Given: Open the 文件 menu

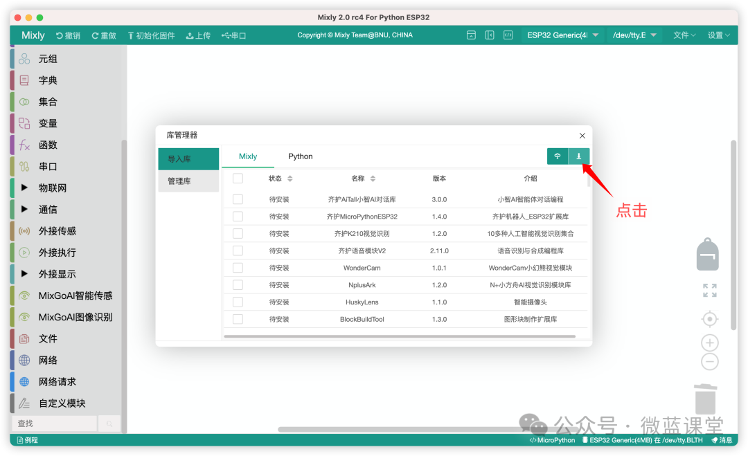Looking at the screenshot, I should click(684, 35).
